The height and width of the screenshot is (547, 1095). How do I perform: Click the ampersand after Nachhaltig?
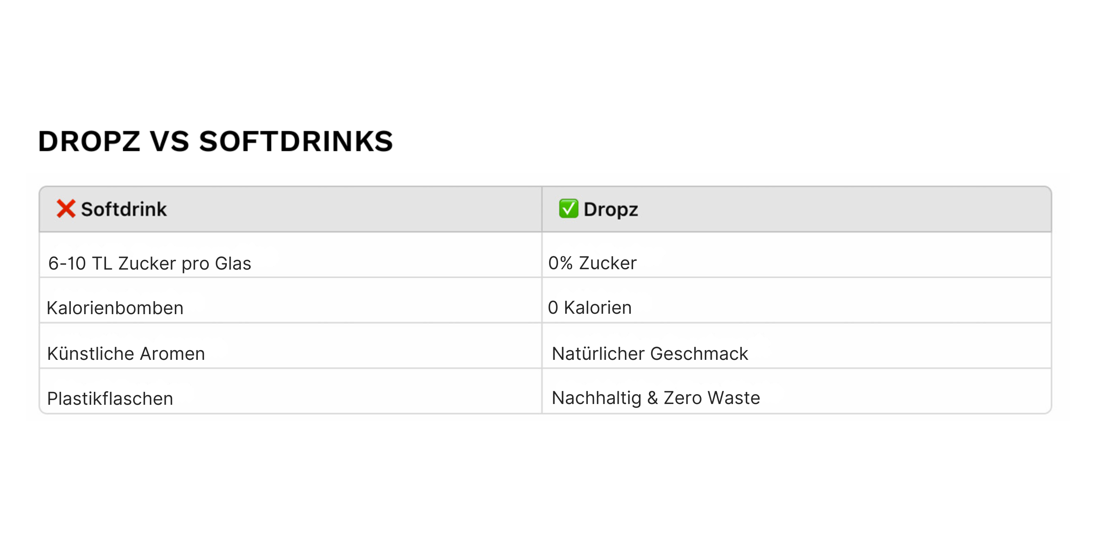(x=652, y=398)
